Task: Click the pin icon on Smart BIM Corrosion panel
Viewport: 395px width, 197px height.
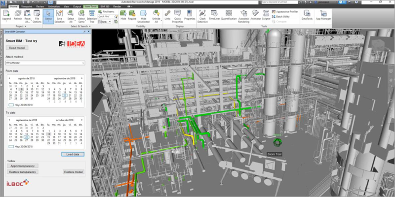Action: [x=84, y=32]
